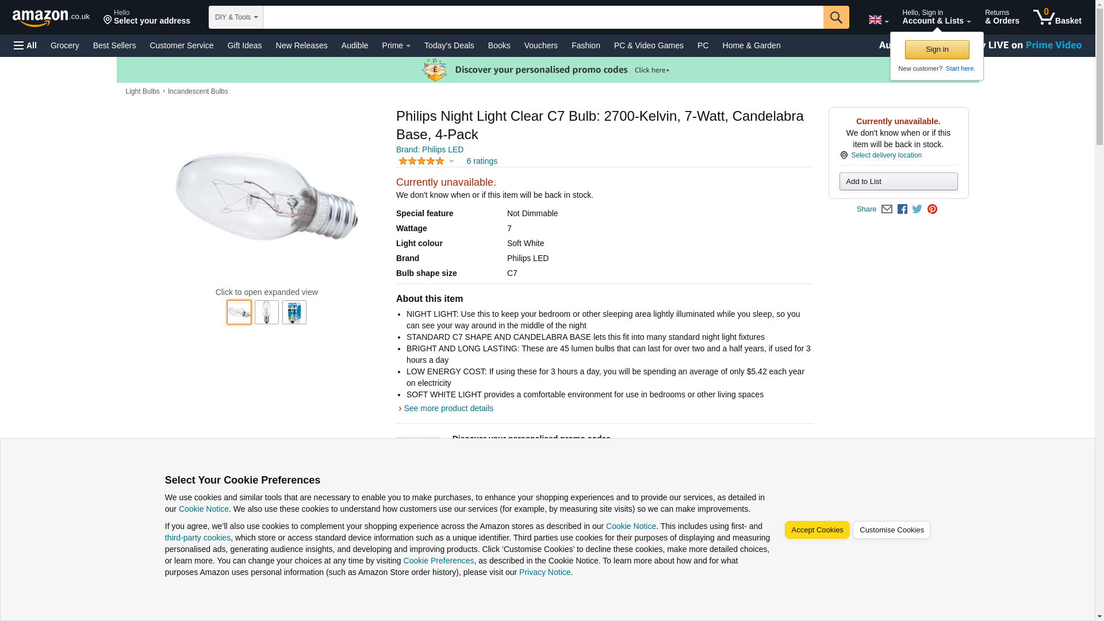Share product on Pinterest icon
Screen dimensions: 1104x621
click(x=932, y=209)
